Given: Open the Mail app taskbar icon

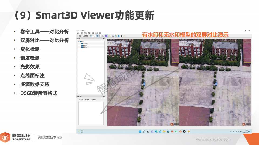Looking at the screenshot, I should click(x=160, y=131).
